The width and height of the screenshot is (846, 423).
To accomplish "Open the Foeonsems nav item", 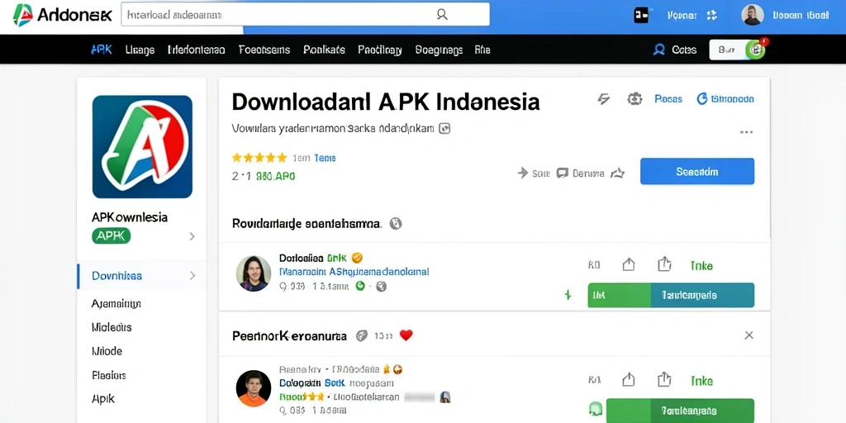I will pyautogui.click(x=264, y=50).
